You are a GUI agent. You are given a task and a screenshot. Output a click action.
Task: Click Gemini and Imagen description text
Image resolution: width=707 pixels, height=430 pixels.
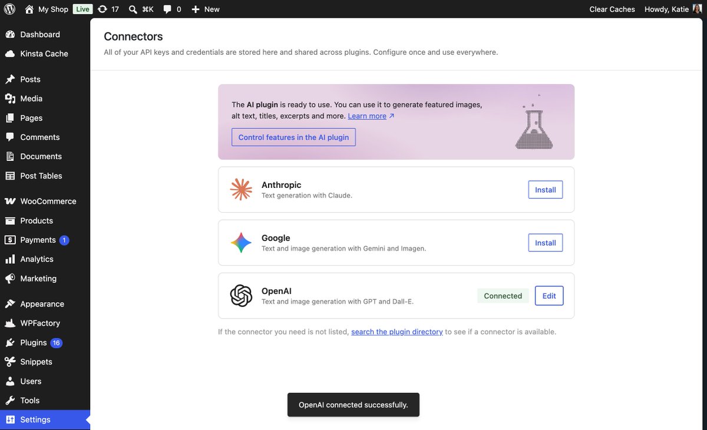click(x=343, y=249)
